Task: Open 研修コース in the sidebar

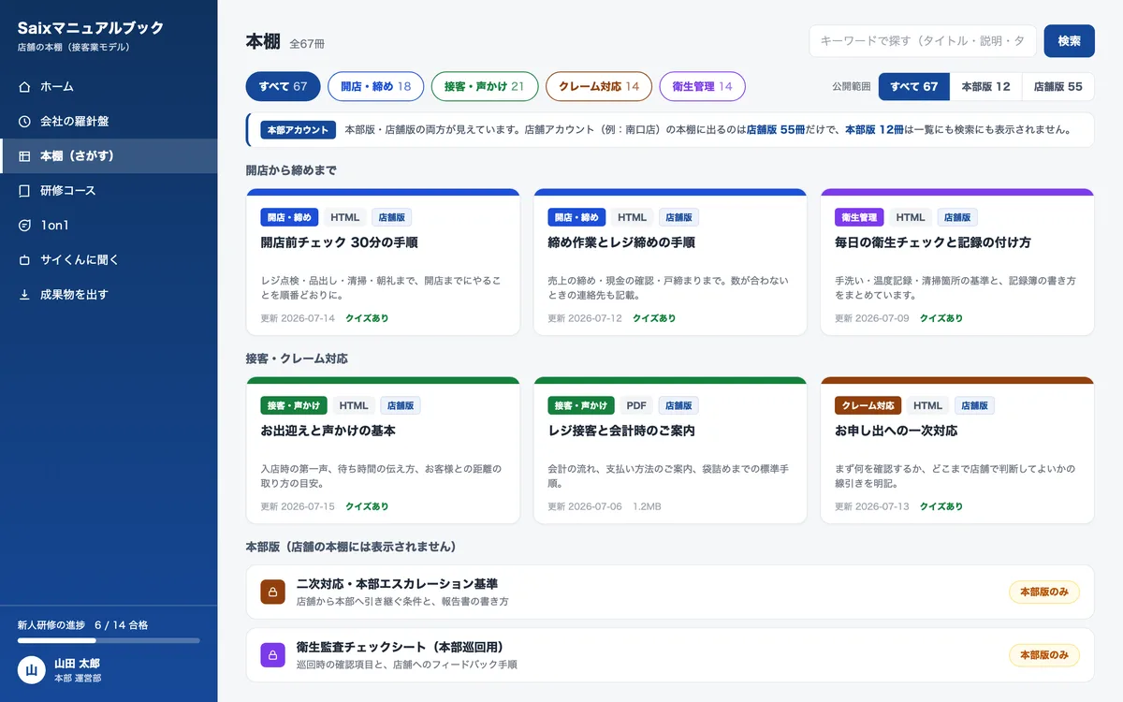Action: pos(109,191)
